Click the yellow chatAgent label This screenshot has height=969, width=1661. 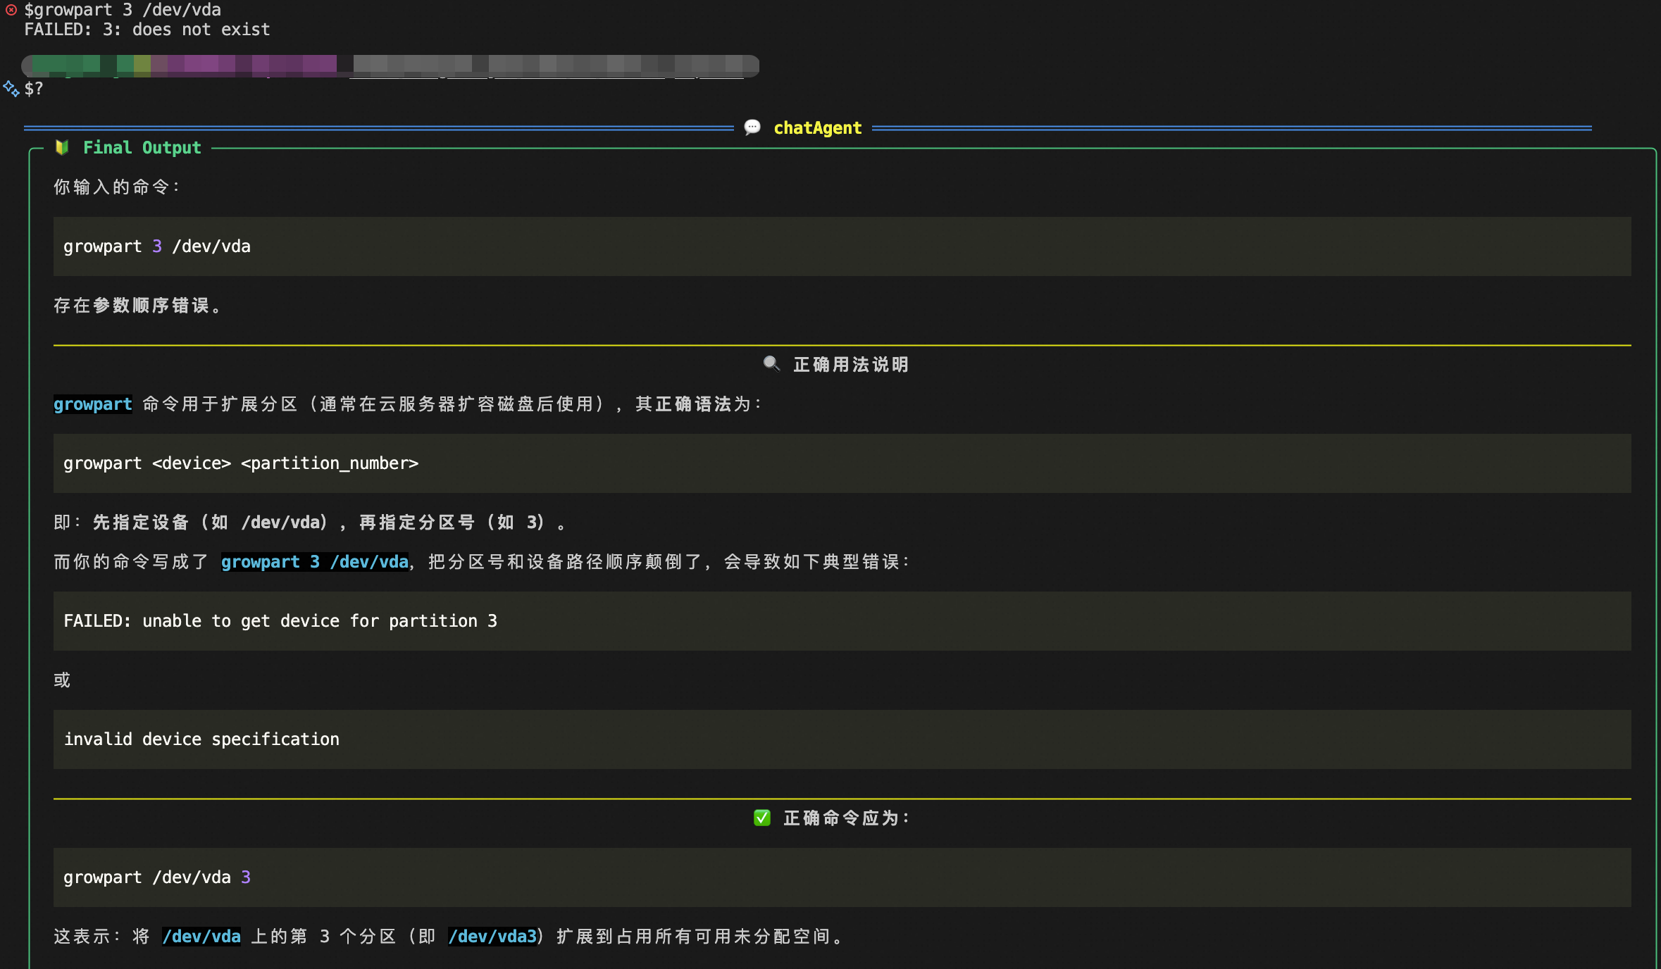817,128
